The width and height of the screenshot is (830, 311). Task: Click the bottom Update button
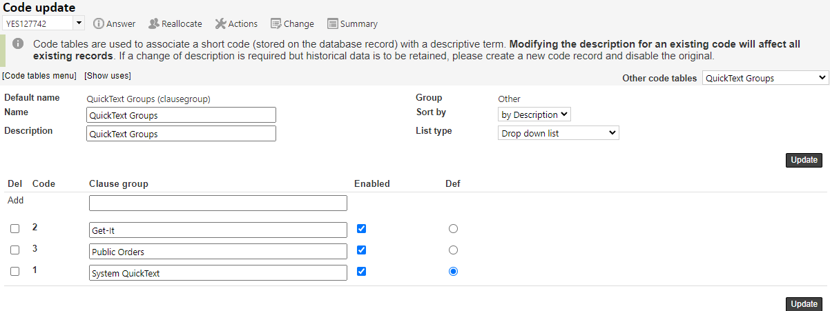(x=804, y=304)
